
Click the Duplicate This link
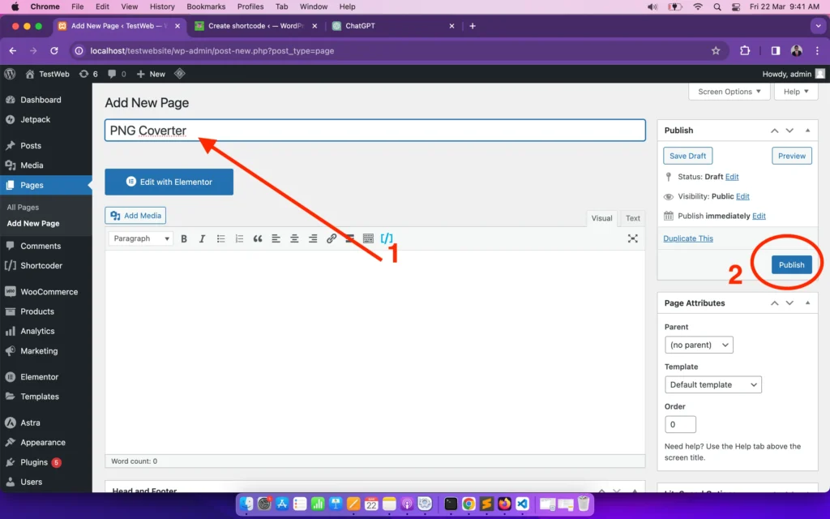tap(687, 238)
